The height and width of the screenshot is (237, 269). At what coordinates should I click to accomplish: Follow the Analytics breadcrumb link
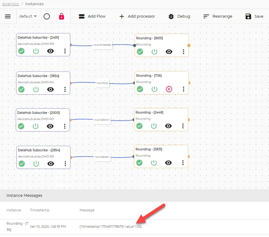point(11,4)
